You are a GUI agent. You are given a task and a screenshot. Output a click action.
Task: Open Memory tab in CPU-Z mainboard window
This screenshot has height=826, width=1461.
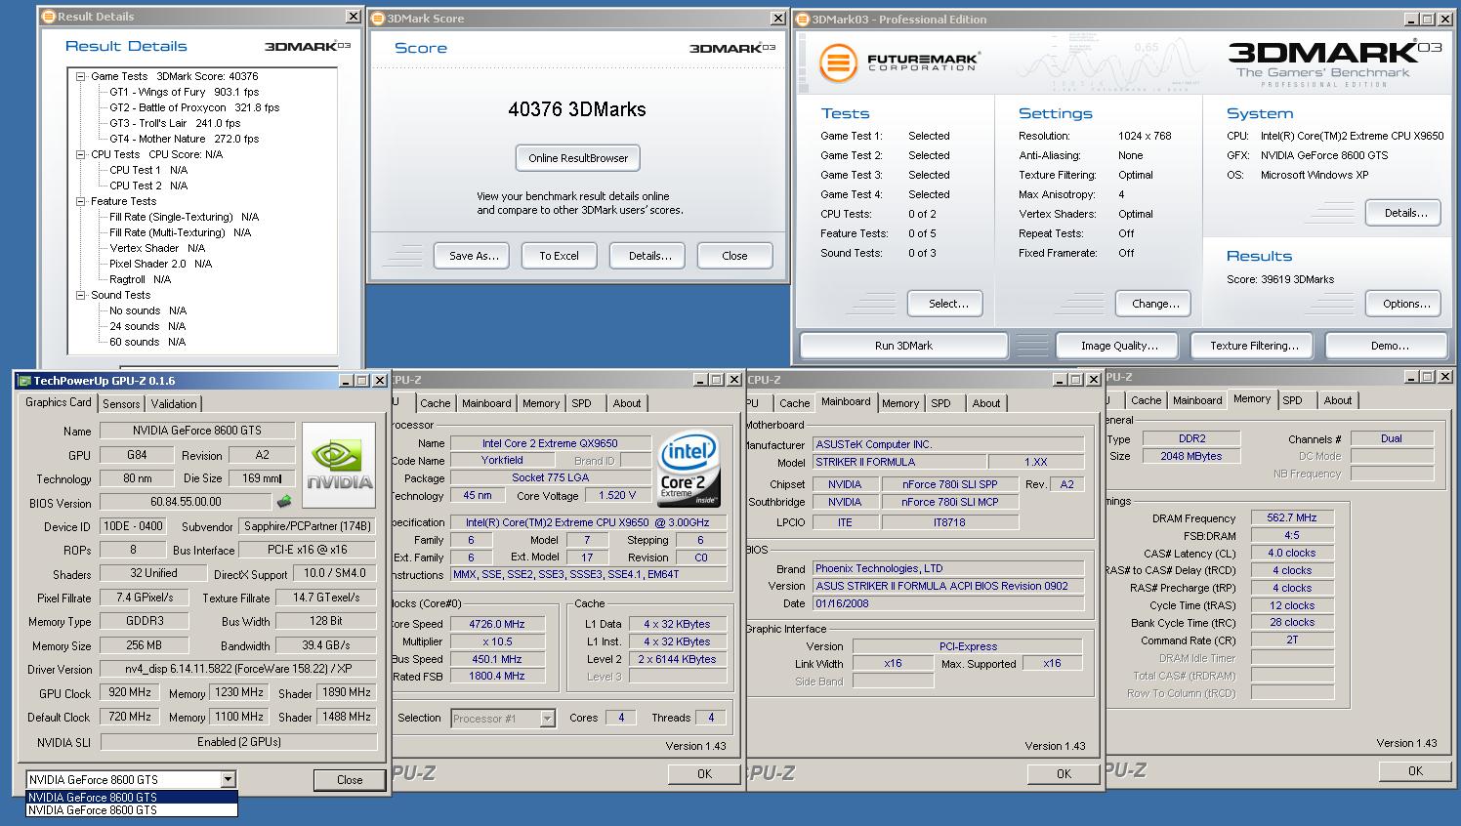[900, 403]
